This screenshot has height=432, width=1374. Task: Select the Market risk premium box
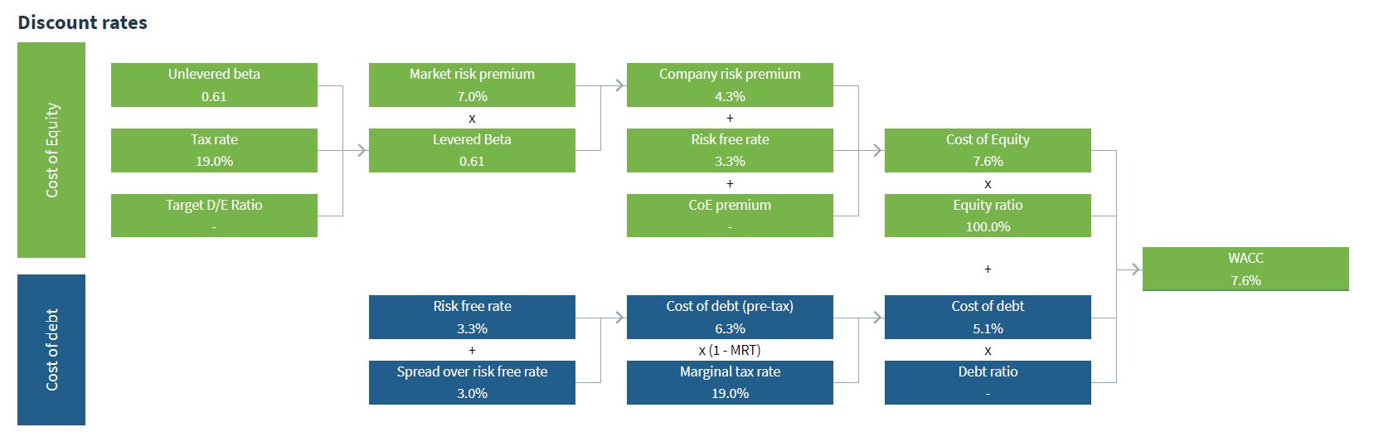(472, 85)
